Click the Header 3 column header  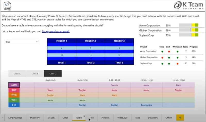click(119, 41)
